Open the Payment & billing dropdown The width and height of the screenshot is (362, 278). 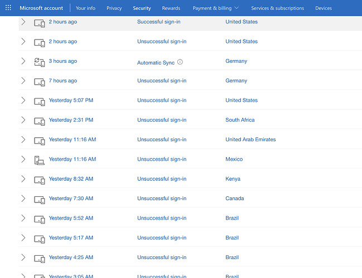coord(215,8)
